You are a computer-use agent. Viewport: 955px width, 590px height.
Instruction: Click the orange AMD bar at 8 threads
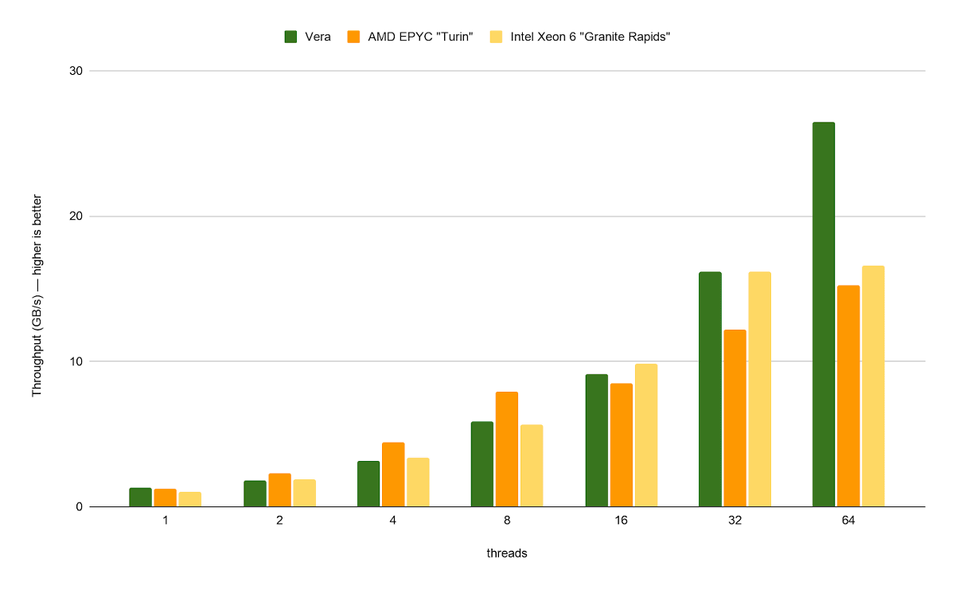[507, 449]
